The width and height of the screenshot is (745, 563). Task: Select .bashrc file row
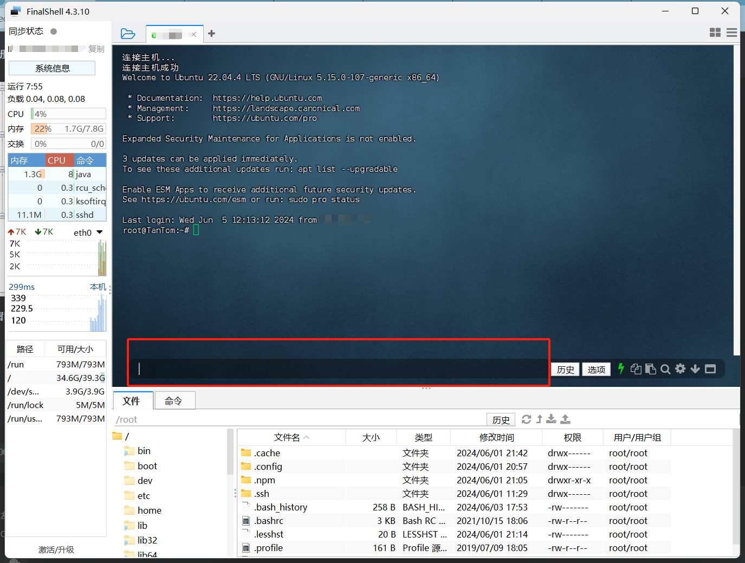(454, 521)
